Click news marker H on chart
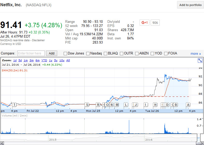 point(155,105)
